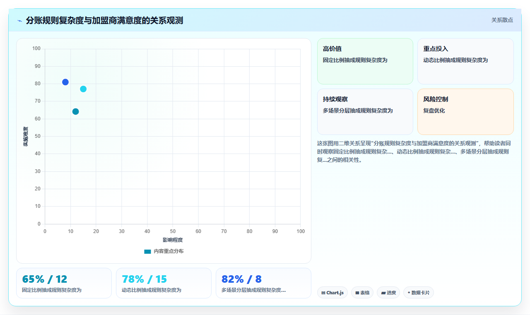Select the cyan scatter point
Viewport: 530px width, 315px height.
click(83, 89)
